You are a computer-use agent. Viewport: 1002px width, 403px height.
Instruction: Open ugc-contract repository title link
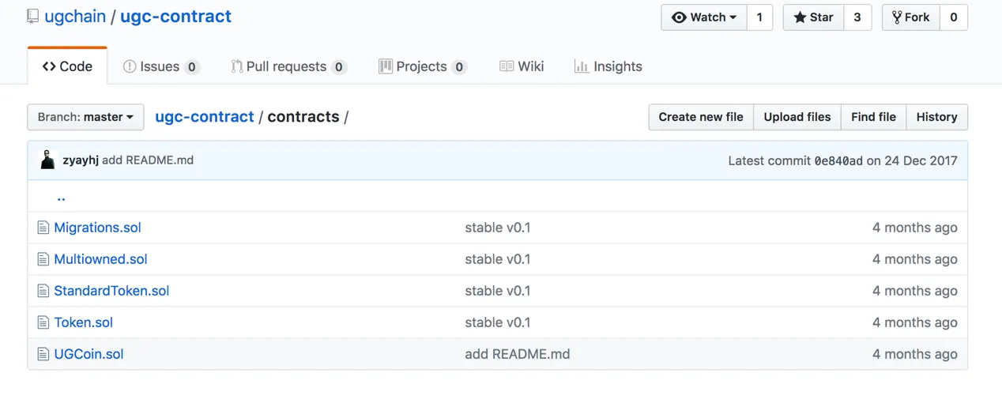tap(175, 17)
